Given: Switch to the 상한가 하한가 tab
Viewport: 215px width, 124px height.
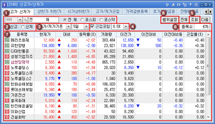Looking at the screenshot, I should click(49, 12).
